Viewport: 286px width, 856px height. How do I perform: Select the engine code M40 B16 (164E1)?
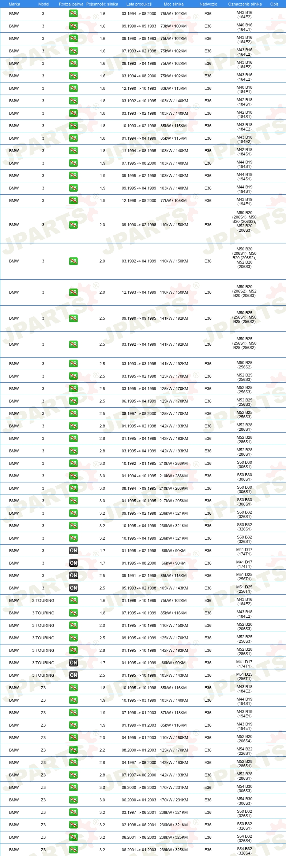[244, 27]
